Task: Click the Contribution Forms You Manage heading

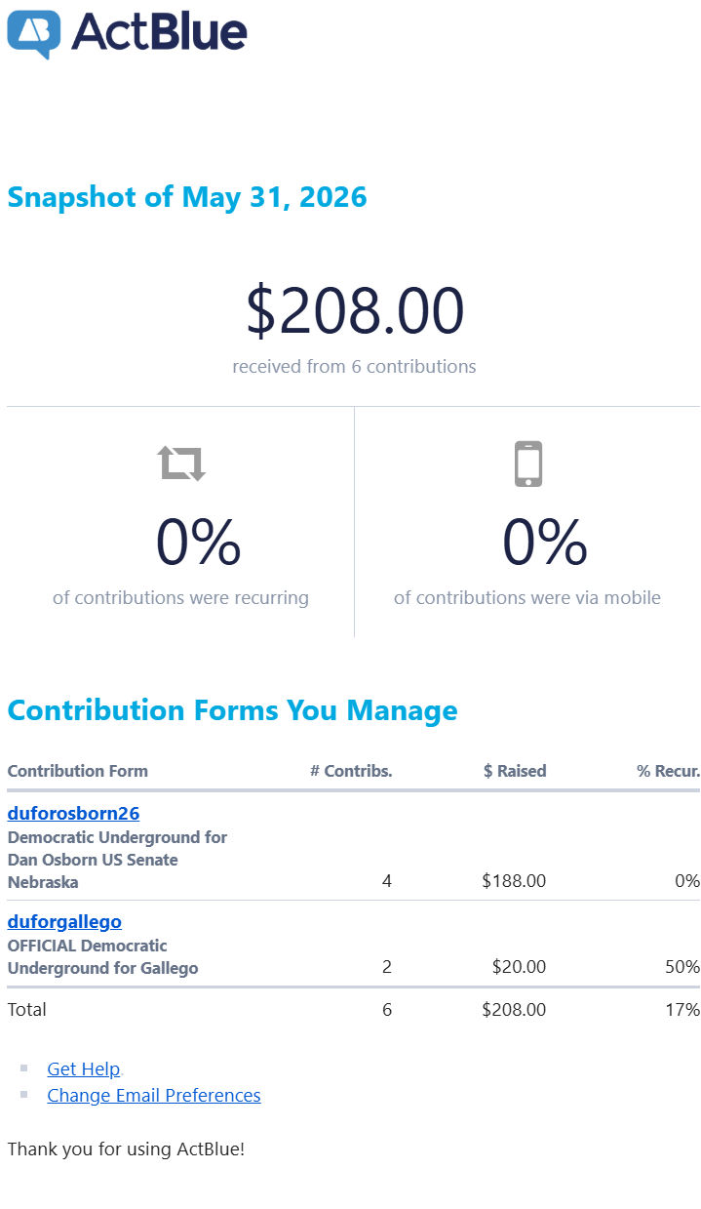Action: pos(232,710)
